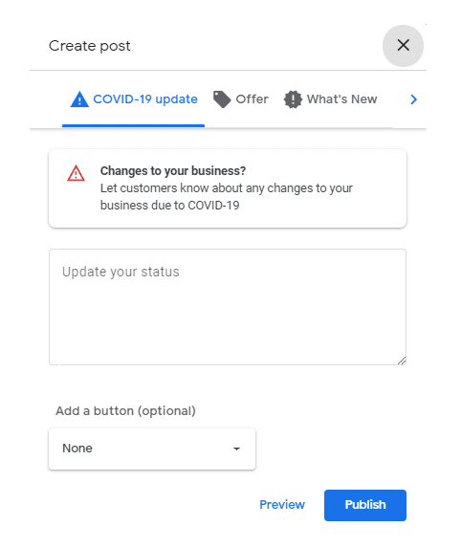Click the blue COVID-19 warning triangle icon
461x548 pixels.
point(79,99)
